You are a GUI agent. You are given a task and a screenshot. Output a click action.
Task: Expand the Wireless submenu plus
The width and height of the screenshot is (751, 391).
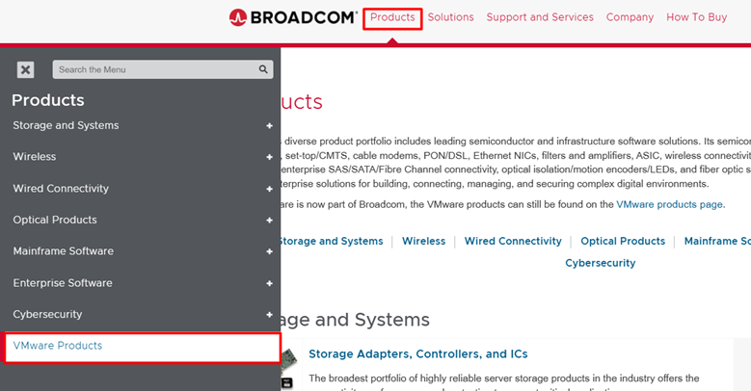270,157
